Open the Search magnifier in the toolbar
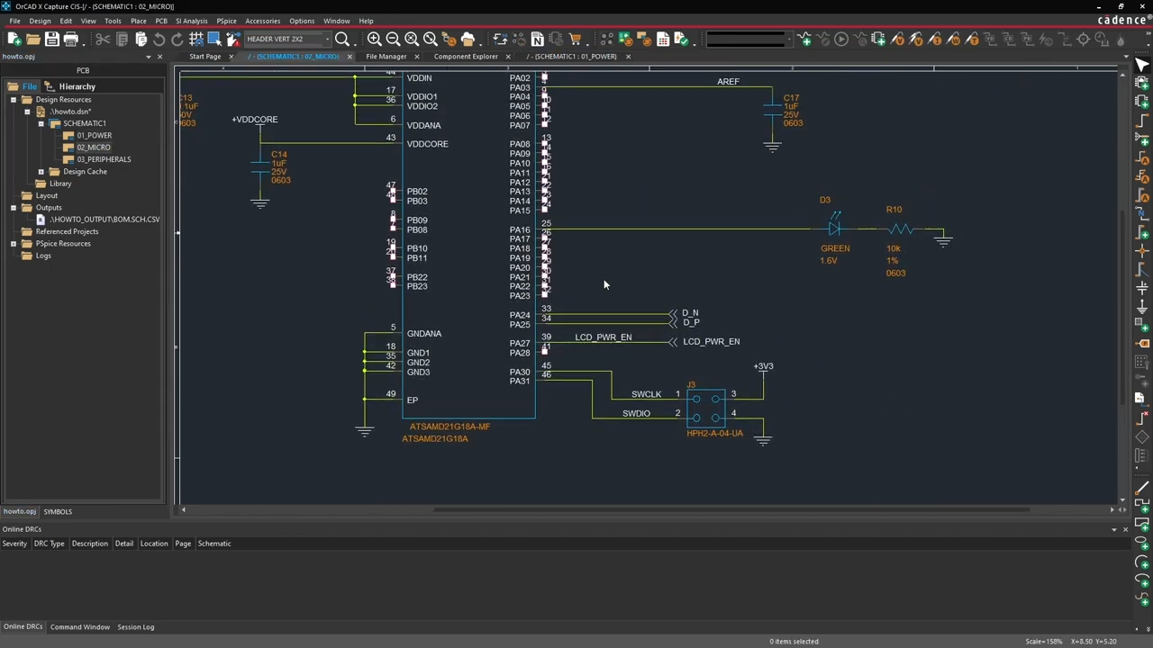This screenshot has width=1153, height=648. [342, 39]
